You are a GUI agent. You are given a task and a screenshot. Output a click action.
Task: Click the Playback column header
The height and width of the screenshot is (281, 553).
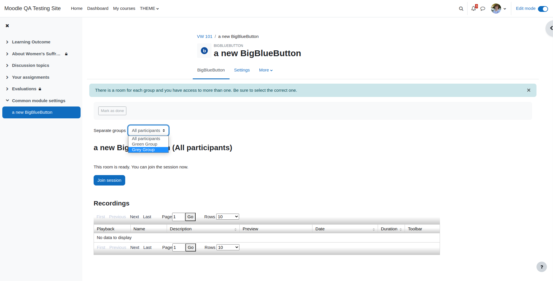112,229
